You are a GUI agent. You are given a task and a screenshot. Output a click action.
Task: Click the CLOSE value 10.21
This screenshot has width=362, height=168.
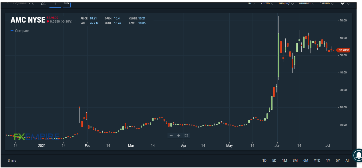click(x=142, y=18)
